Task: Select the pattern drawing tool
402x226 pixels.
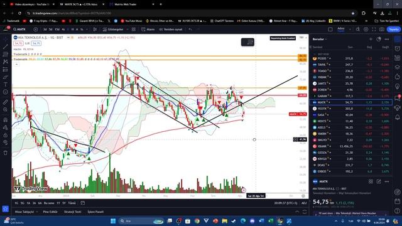Action: [x=6, y=62]
